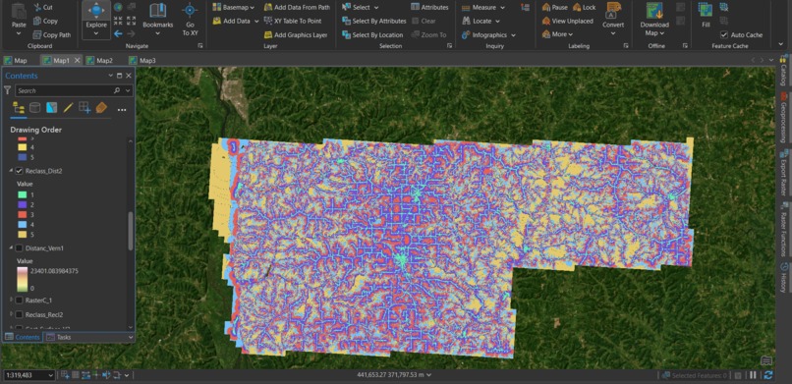The image size is (792, 384).
Task: Close the Map1 tab
Action: pyautogui.click(x=78, y=61)
